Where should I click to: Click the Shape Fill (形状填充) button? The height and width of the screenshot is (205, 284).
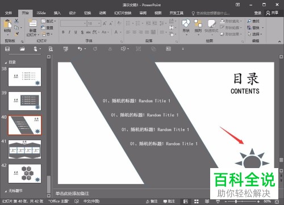click(231, 21)
